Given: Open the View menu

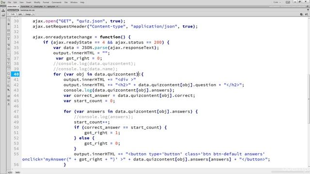Looking at the screenshot, I should tap(21, 2).
